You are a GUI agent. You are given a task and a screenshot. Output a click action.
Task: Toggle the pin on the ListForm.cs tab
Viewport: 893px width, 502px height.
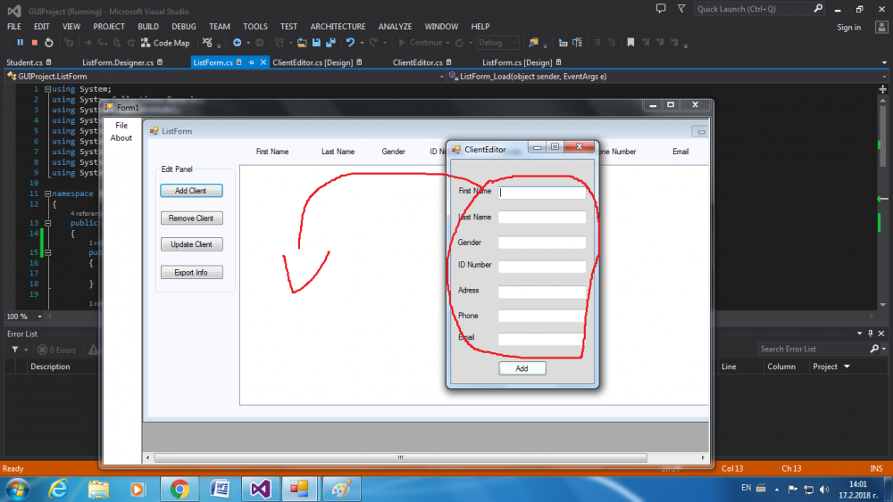251,62
